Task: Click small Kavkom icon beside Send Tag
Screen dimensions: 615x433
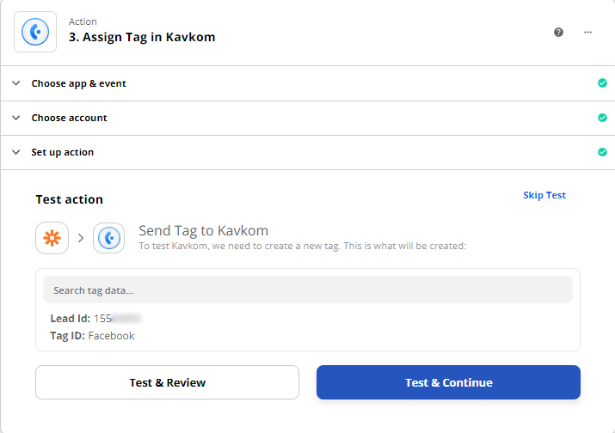Action: coord(109,238)
